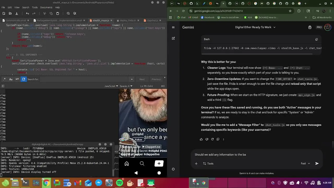Close the stealth_maps.js tab
334x188 pixels.
click(x=111, y=20)
